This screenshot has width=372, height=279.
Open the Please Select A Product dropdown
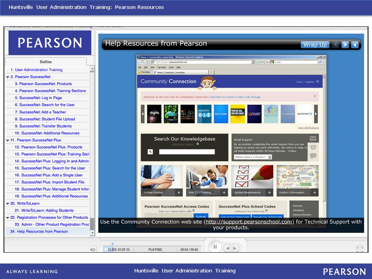[x=253, y=157]
